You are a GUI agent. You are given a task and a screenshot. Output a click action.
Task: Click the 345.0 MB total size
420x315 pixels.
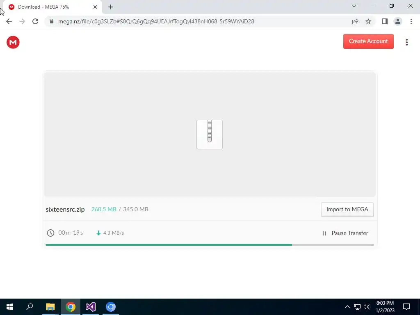coord(135,209)
